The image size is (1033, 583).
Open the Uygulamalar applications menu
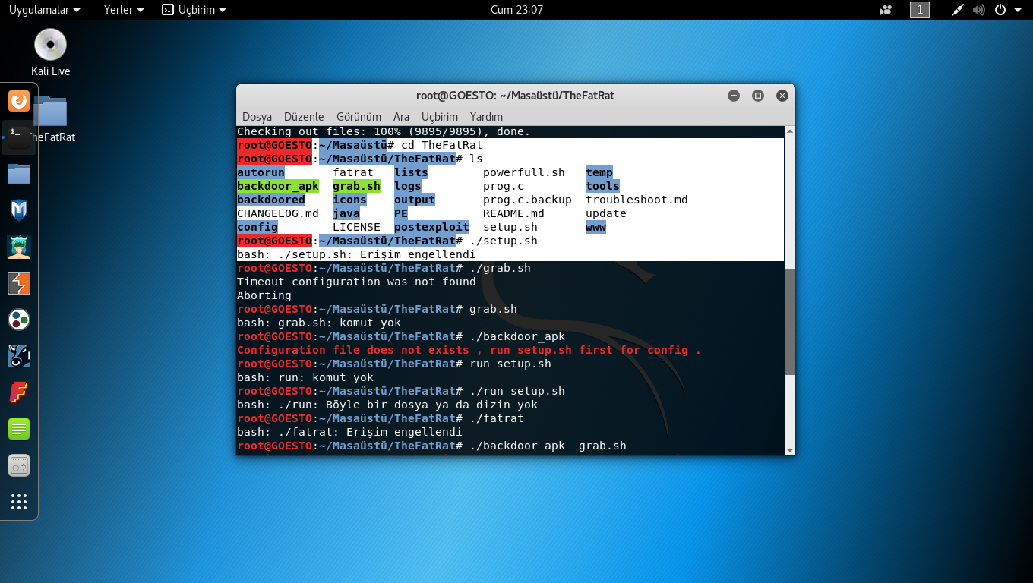[x=44, y=10]
